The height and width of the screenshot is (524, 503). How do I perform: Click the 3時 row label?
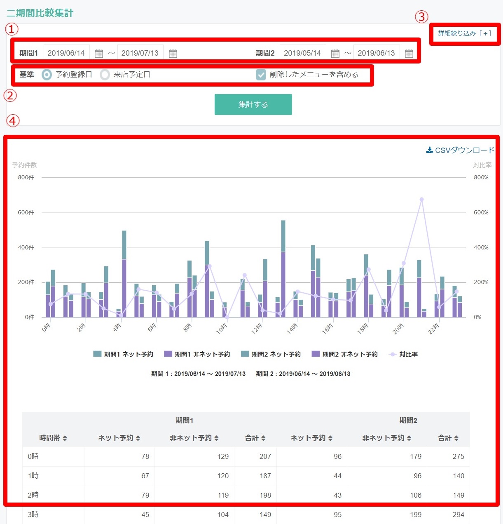pos(33,515)
